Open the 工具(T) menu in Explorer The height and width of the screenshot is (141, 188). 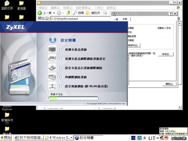(99, 8)
